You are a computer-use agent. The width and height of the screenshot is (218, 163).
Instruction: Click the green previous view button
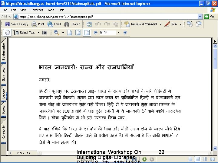(144, 159)
